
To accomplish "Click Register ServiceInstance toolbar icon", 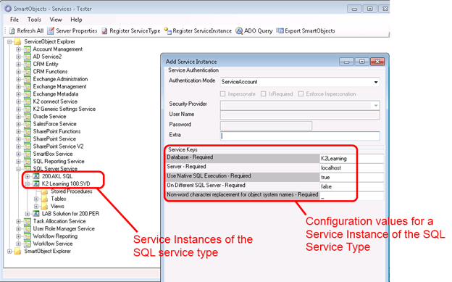I will tap(168, 30).
